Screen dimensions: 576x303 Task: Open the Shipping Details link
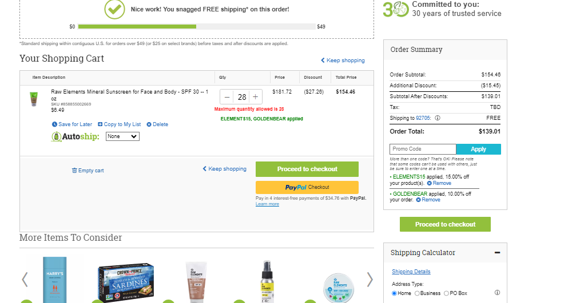click(x=411, y=272)
